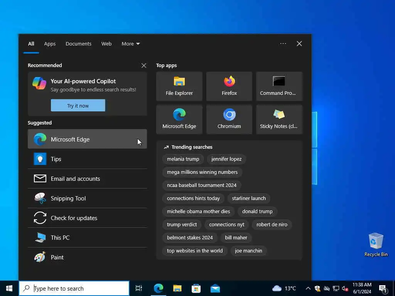
Task: Open Microsoft Store from taskbar
Action: click(x=196, y=288)
